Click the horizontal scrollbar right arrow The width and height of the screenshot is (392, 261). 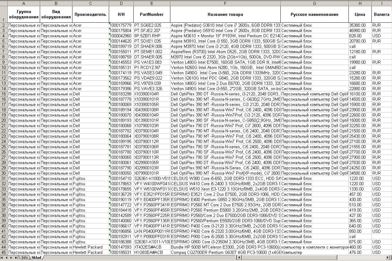tap(387, 258)
